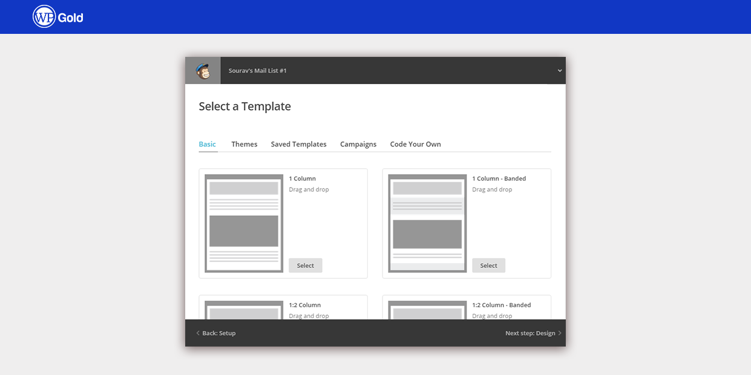Click the 1:2 Column - Banded title
The image size is (751, 375).
501,305
